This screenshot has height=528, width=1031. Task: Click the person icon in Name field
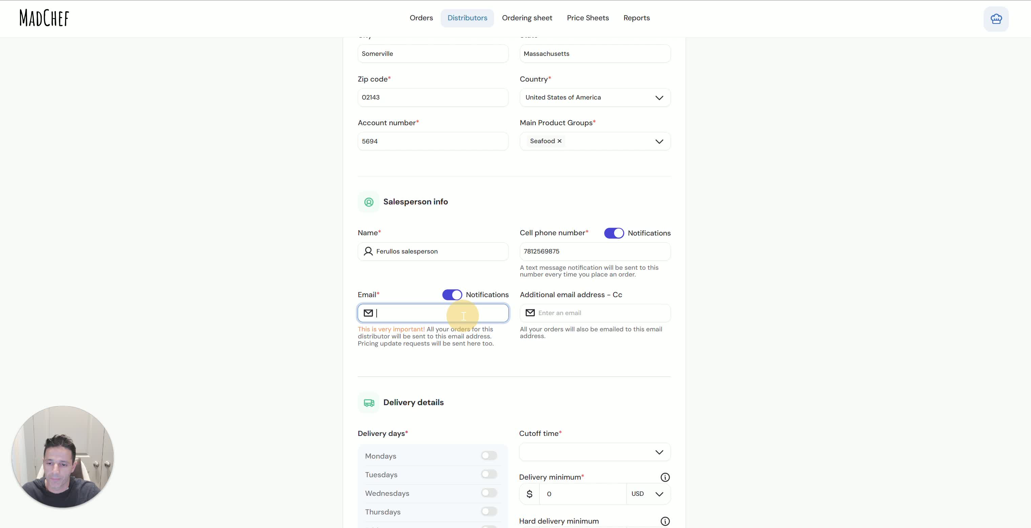[368, 251]
